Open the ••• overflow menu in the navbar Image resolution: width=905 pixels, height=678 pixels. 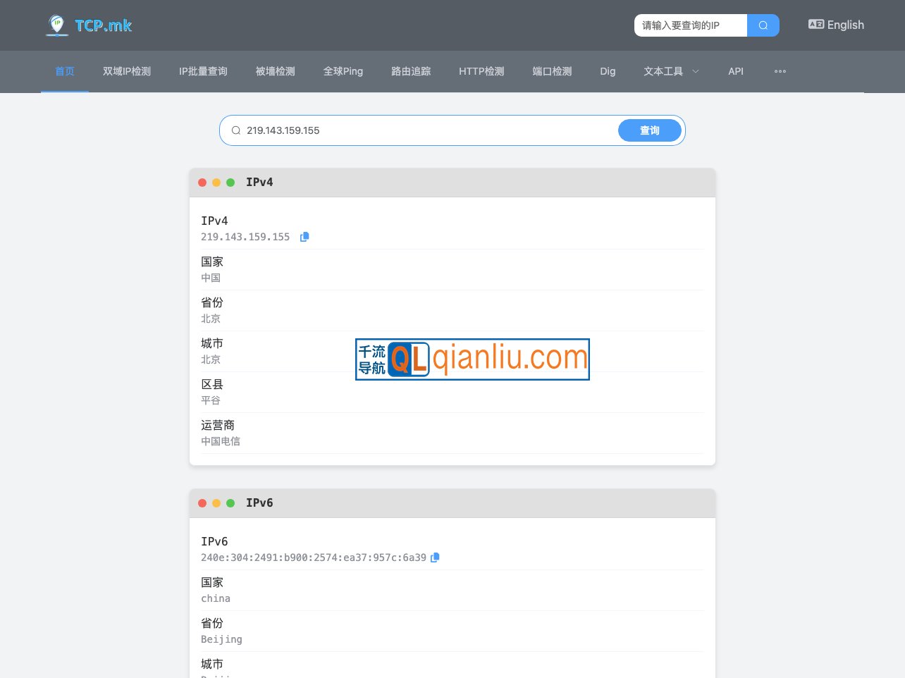point(780,71)
